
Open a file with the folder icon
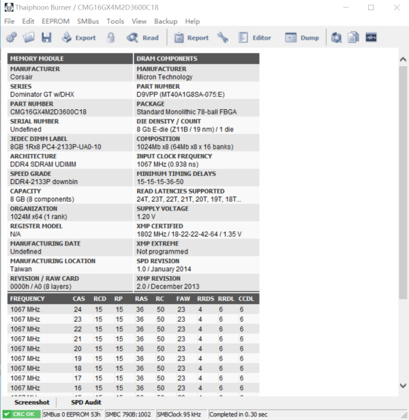coord(29,37)
